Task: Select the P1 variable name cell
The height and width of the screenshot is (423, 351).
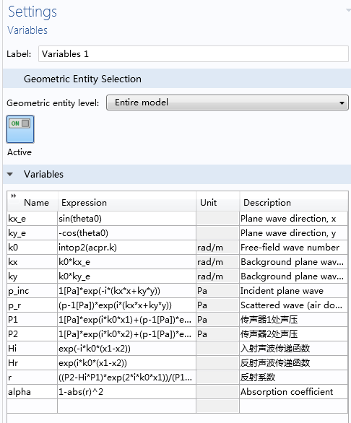Action: (32, 320)
